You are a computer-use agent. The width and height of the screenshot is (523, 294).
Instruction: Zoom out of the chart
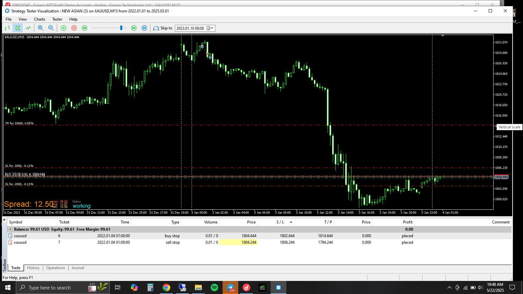(51, 28)
